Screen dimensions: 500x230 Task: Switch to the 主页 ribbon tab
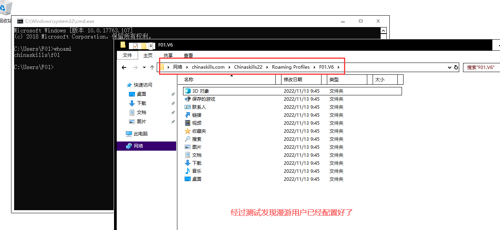click(x=148, y=56)
